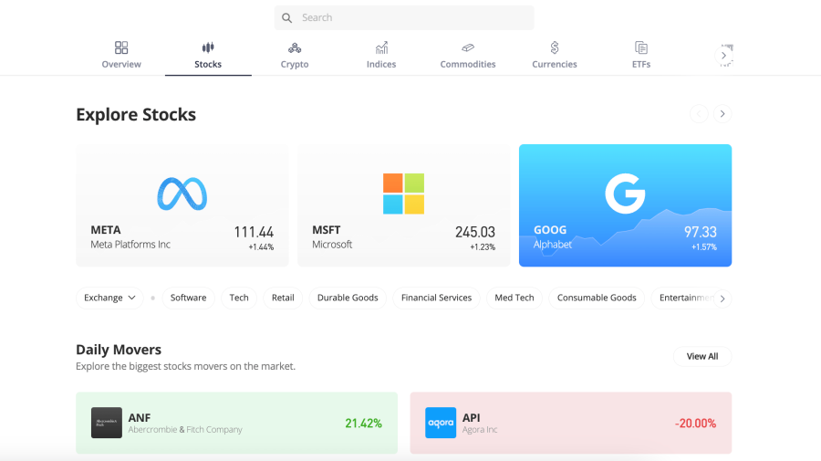Click the Currencies dollar icon
Viewport: 821px width, 461px height.
(x=555, y=47)
